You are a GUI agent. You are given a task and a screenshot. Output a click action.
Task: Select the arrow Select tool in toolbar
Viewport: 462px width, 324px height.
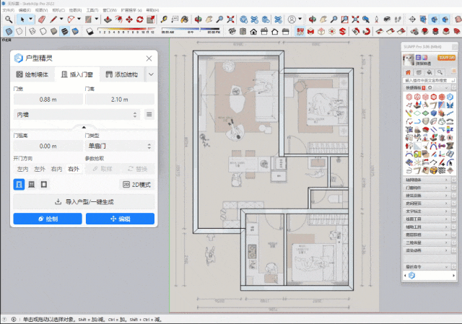point(22,19)
